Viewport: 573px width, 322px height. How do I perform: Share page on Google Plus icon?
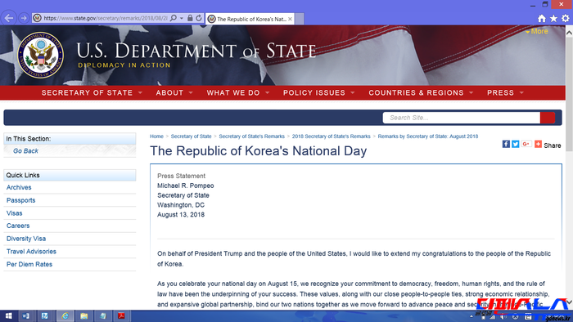click(526, 144)
